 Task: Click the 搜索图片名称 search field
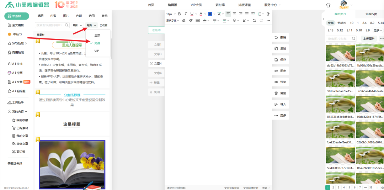tap(339, 38)
